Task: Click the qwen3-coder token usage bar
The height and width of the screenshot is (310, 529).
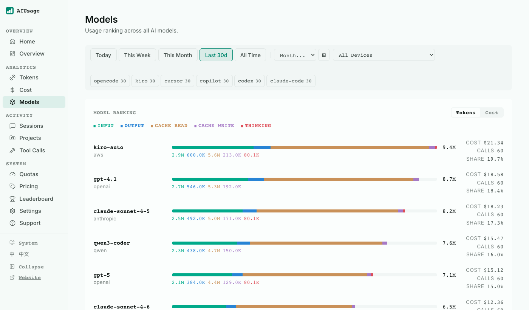Action: [305, 243]
